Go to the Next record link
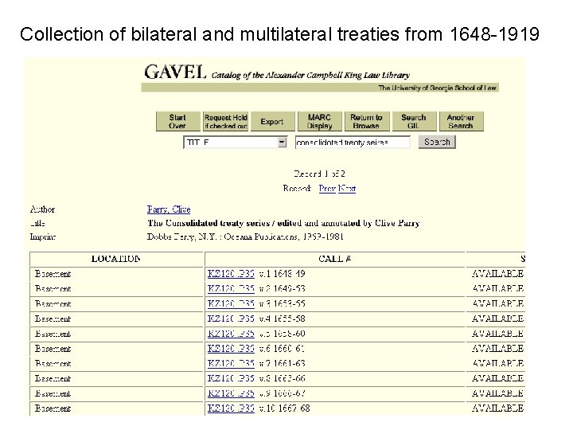 click(347, 188)
